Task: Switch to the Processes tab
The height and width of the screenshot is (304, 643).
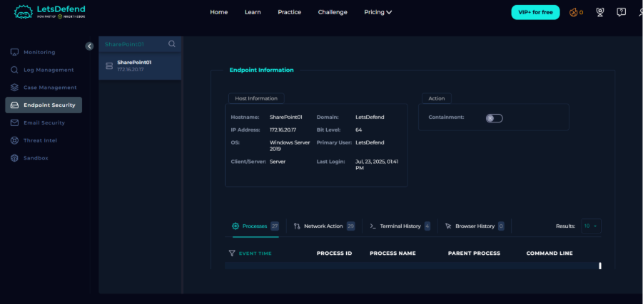Action: pyautogui.click(x=255, y=226)
